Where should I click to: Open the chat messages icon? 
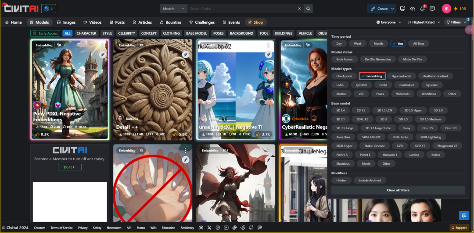pos(432,8)
